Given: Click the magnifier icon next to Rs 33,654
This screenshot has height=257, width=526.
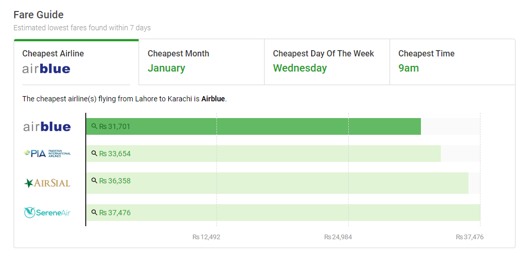Looking at the screenshot, I should click(x=94, y=154).
